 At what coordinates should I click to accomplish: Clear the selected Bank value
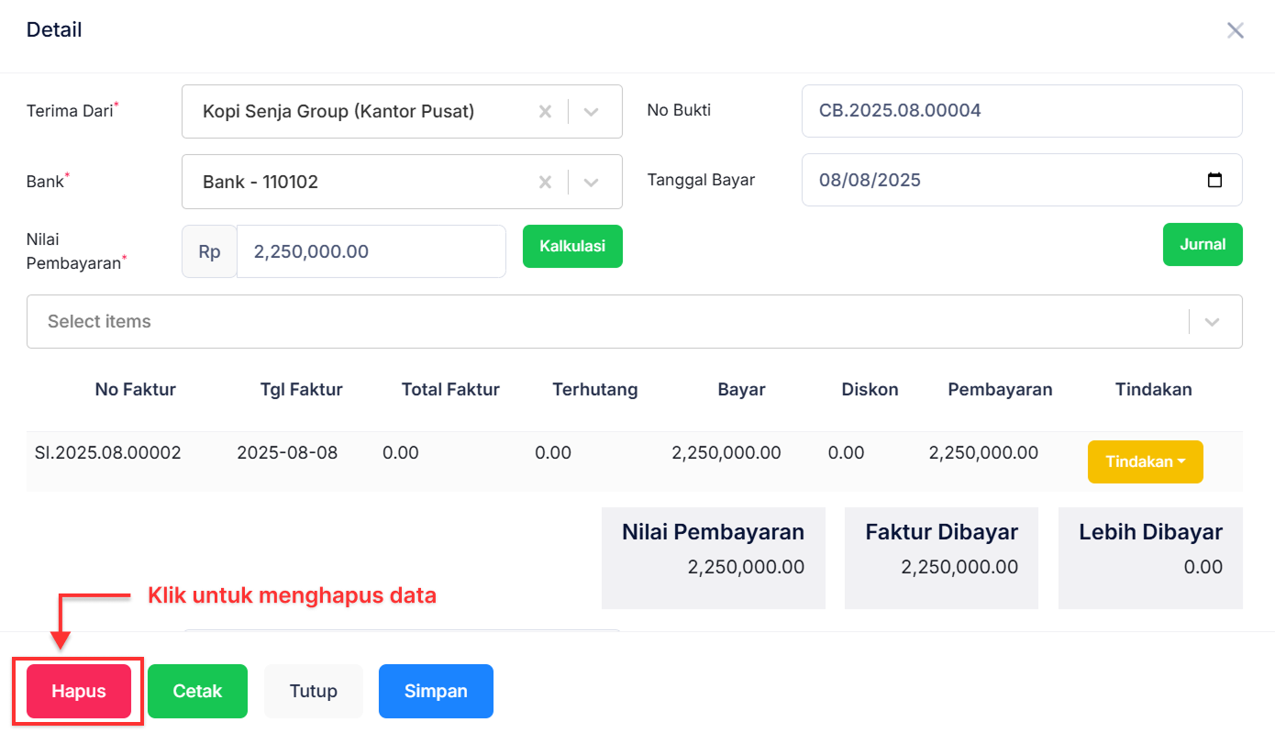click(545, 183)
